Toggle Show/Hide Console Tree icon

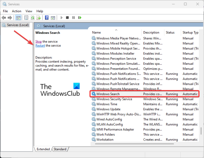pos(18,17)
